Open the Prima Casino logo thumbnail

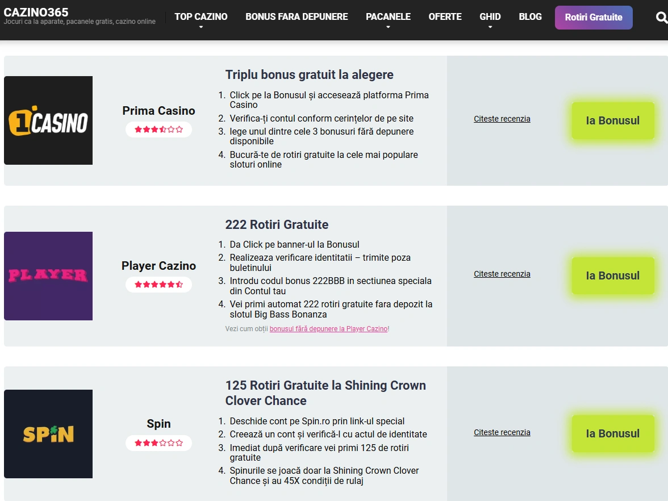(x=48, y=120)
